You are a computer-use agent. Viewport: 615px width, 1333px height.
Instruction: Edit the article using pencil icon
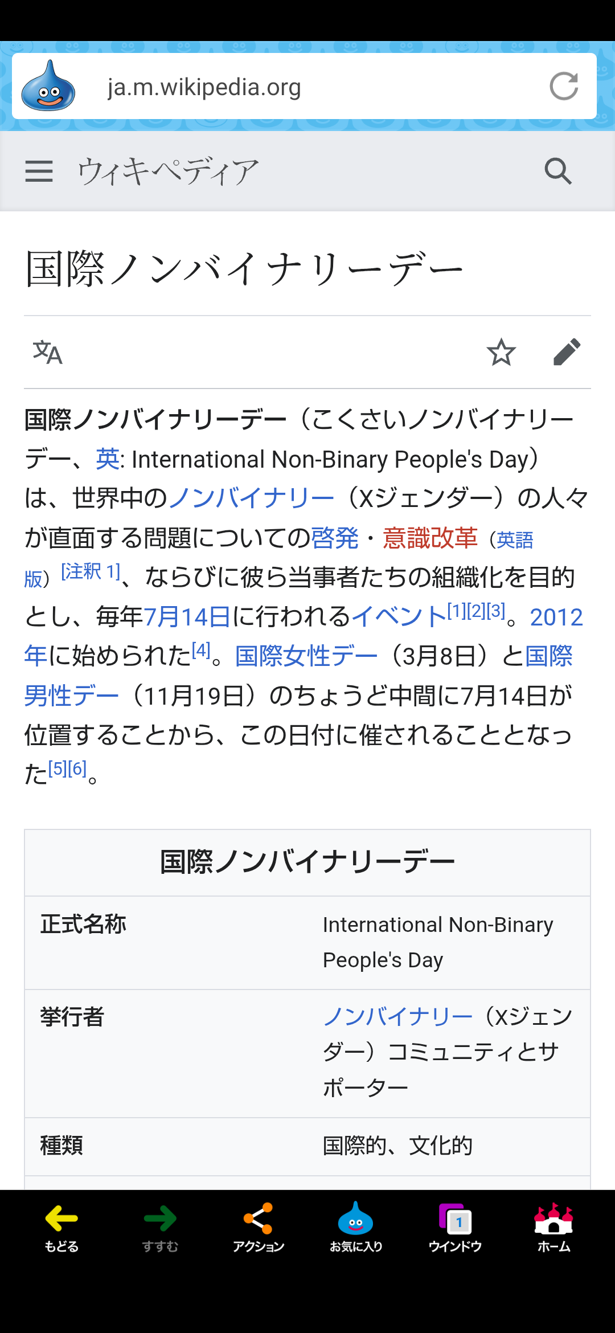point(567,352)
